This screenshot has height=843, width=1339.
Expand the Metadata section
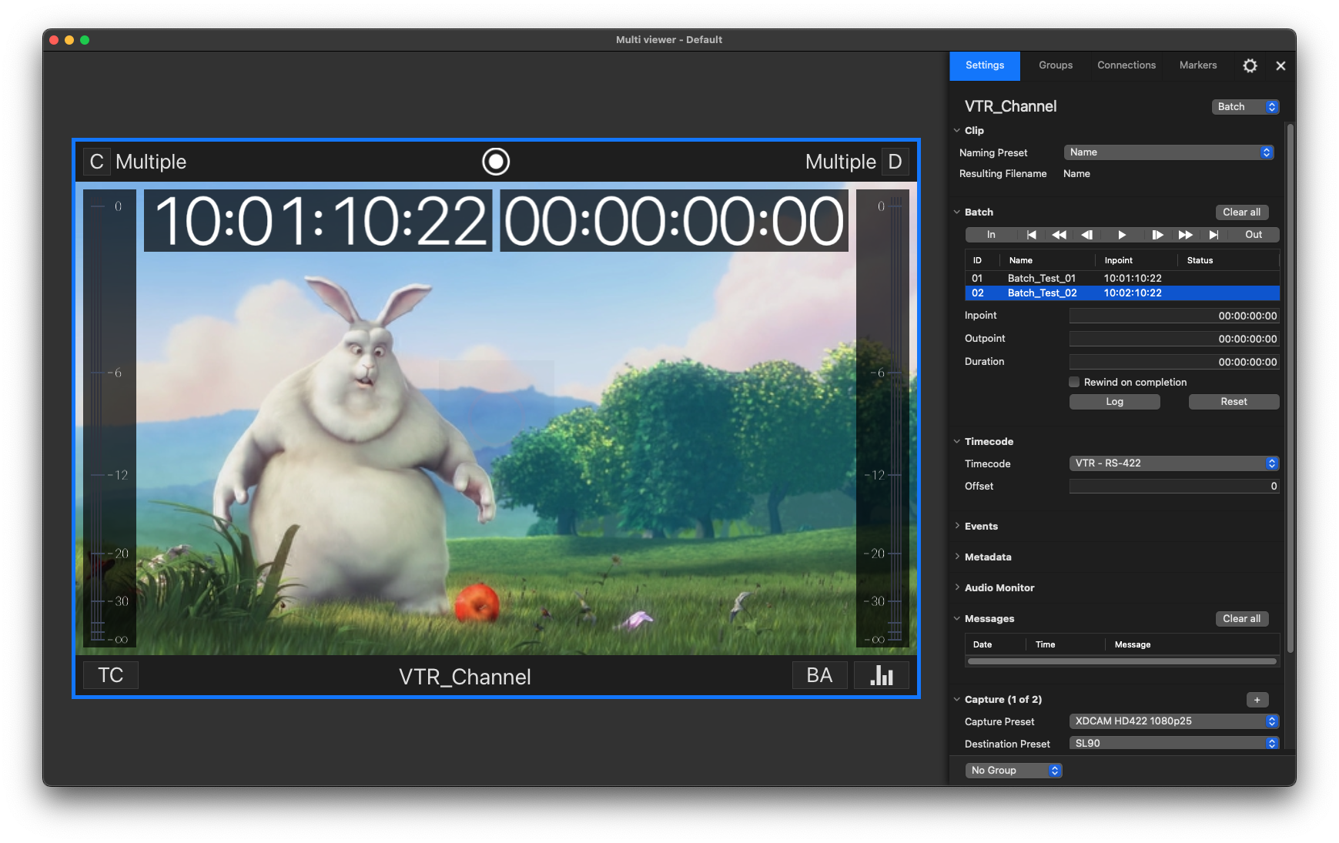point(957,557)
